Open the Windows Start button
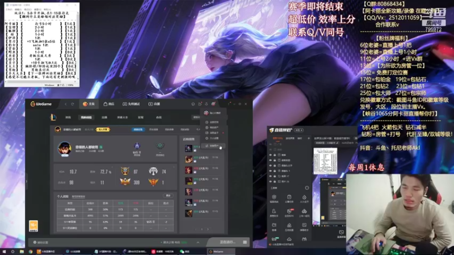This screenshot has height=255, width=454. [x=4, y=252]
